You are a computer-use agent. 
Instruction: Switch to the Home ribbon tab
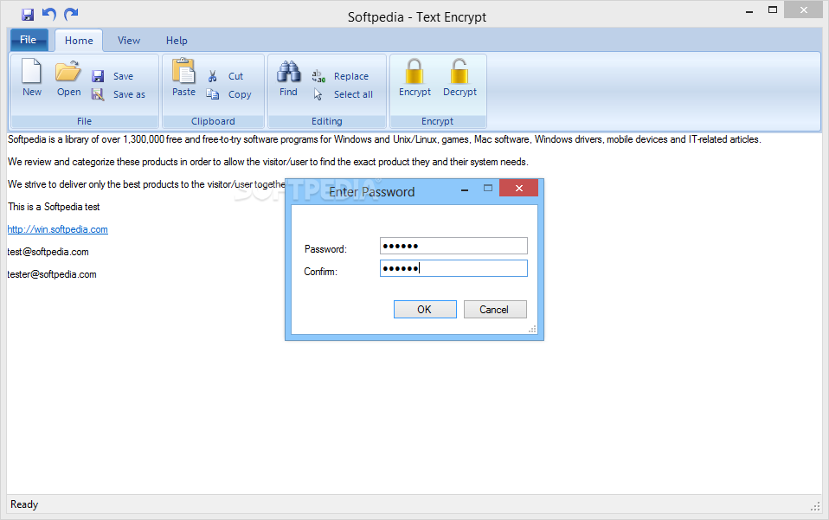79,41
